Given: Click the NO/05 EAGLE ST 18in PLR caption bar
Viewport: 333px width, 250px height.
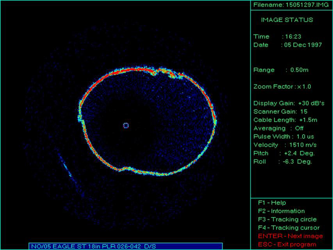Looking at the screenshot, I should coord(126,246).
